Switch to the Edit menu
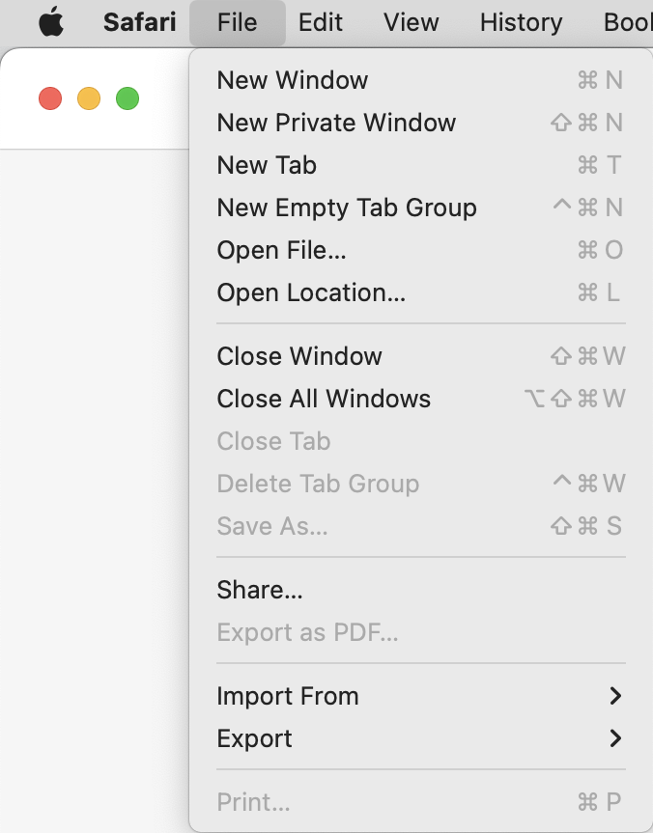 (321, 22)
